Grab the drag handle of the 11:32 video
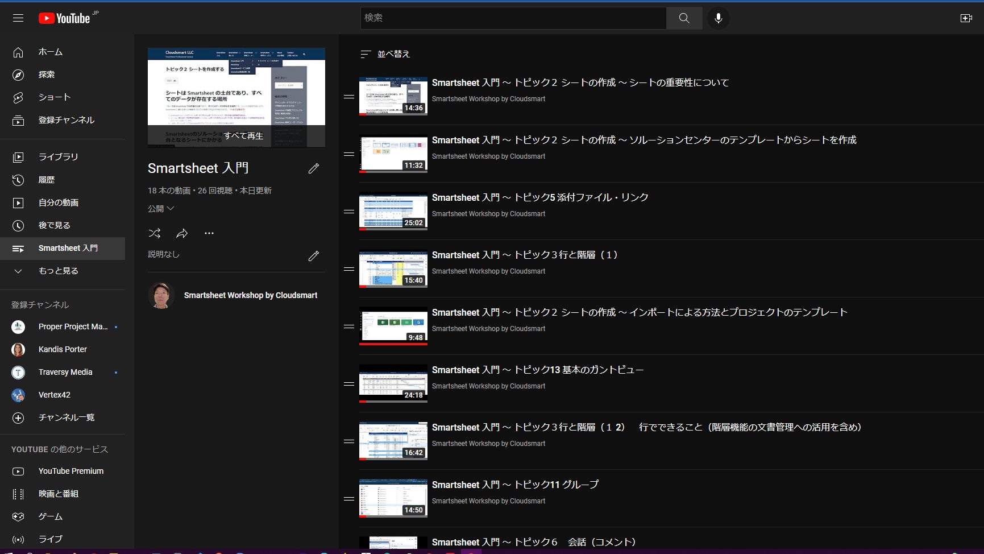The image size is (984, 554). click(349, 154)
